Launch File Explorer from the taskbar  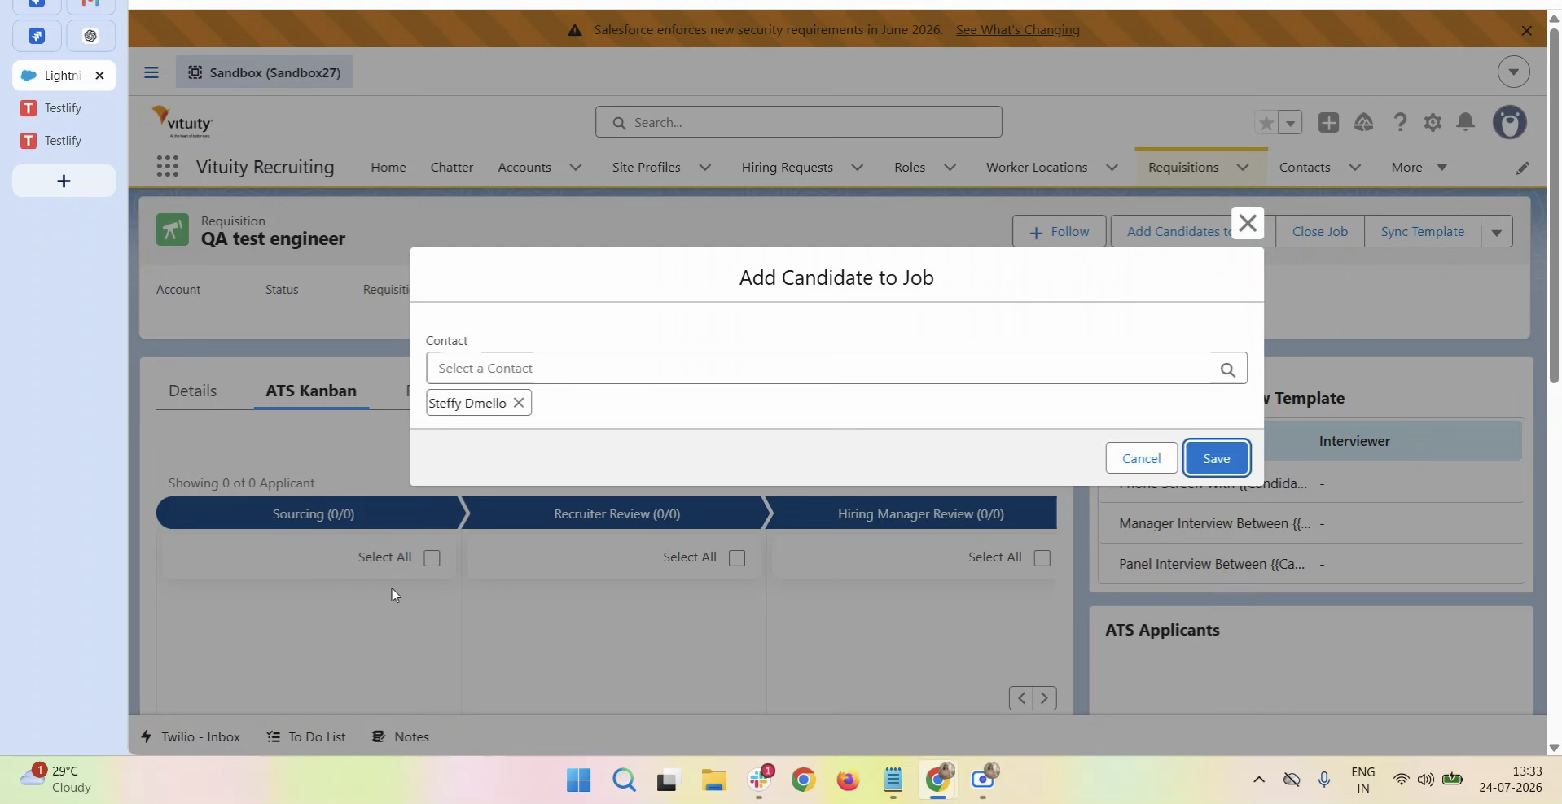[713, 780]
